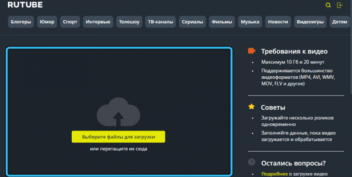The image size is (352, 177).
Task: Click the question mark help icon
Action: click(251, 162)
